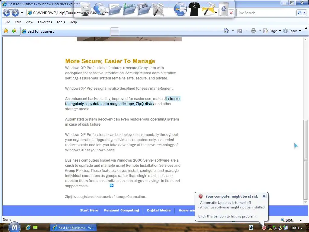Click the vertical scrollbar thumb
309x232 pixels.
(305, 160)
